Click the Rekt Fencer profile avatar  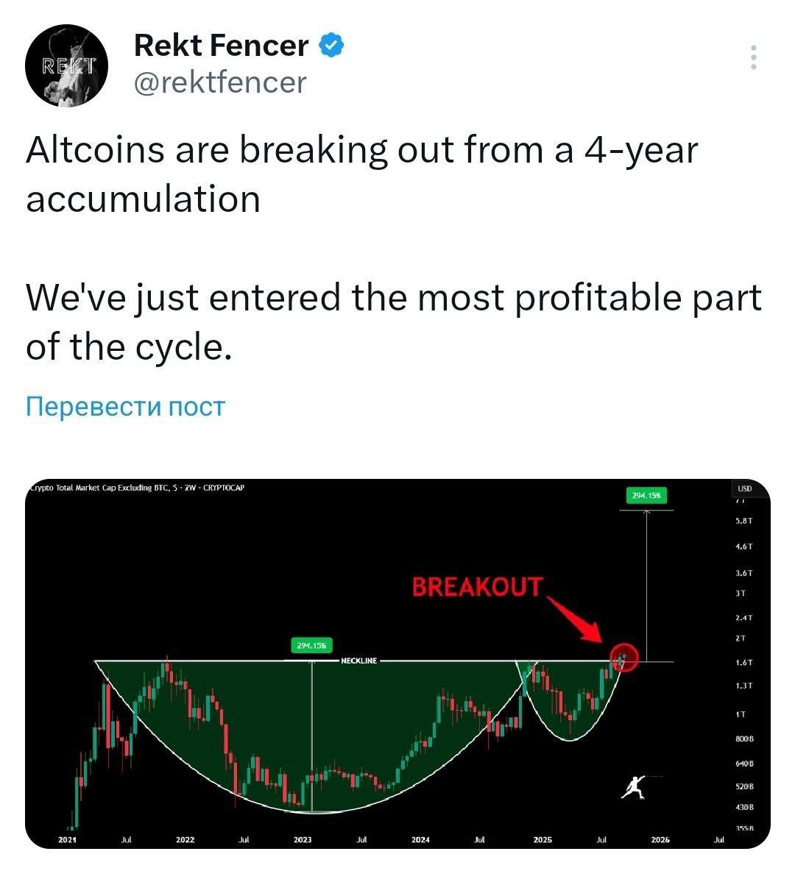pyautogui.click(x=67, y=65)
